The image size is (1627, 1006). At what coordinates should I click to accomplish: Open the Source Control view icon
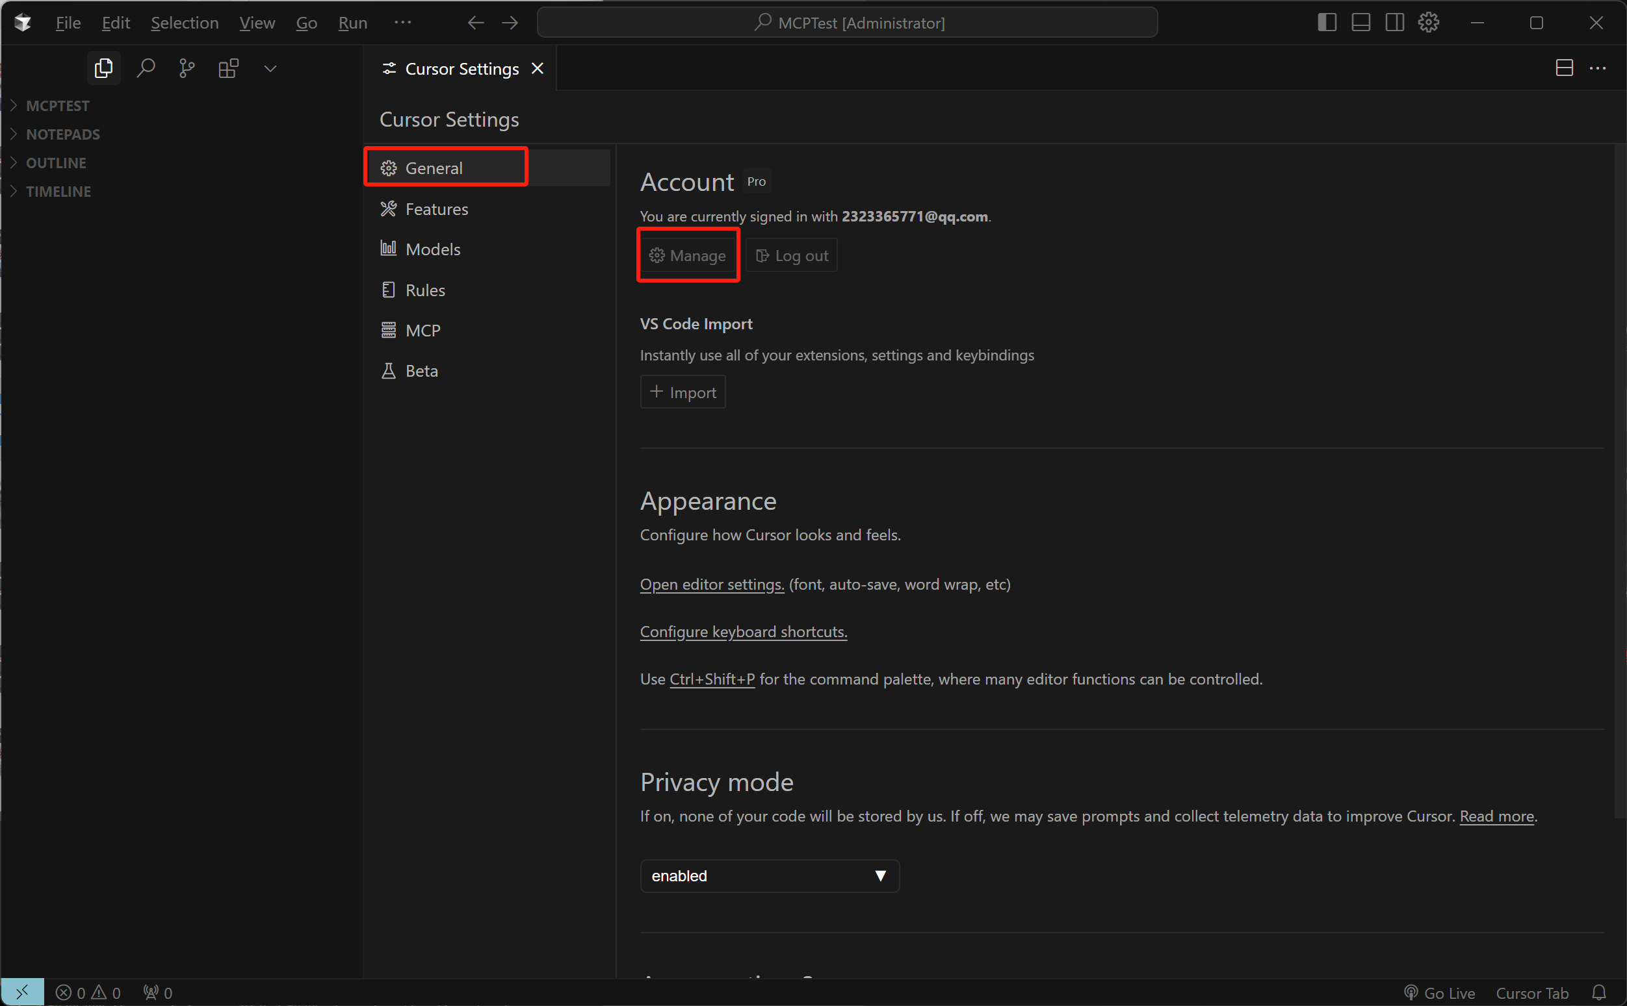(x=187, y=69)
